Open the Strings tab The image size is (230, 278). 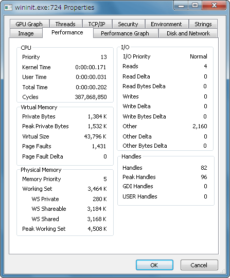(x=203, y=24)
